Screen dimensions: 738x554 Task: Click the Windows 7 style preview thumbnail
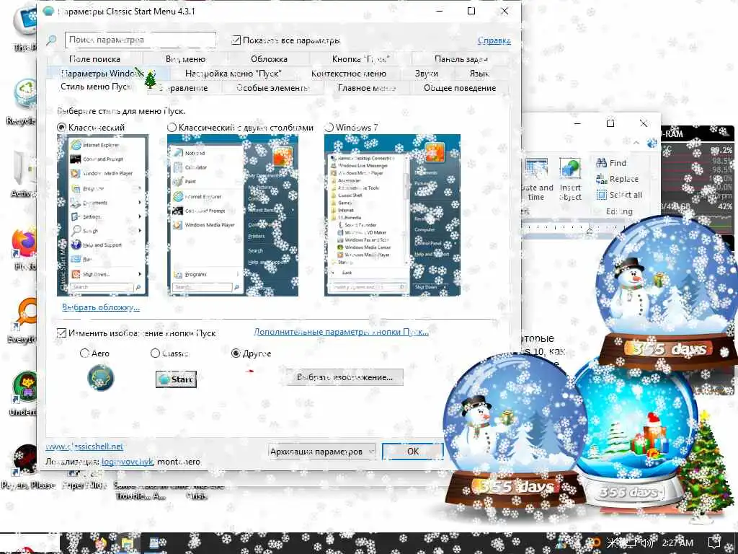click(392, 215)
